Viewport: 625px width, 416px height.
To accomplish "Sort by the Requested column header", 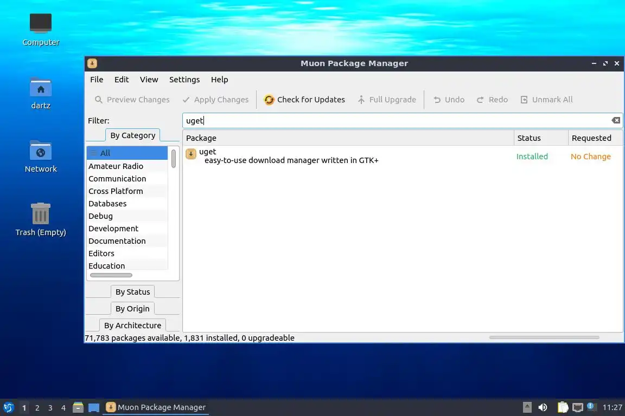I will [x=595, y=138].
